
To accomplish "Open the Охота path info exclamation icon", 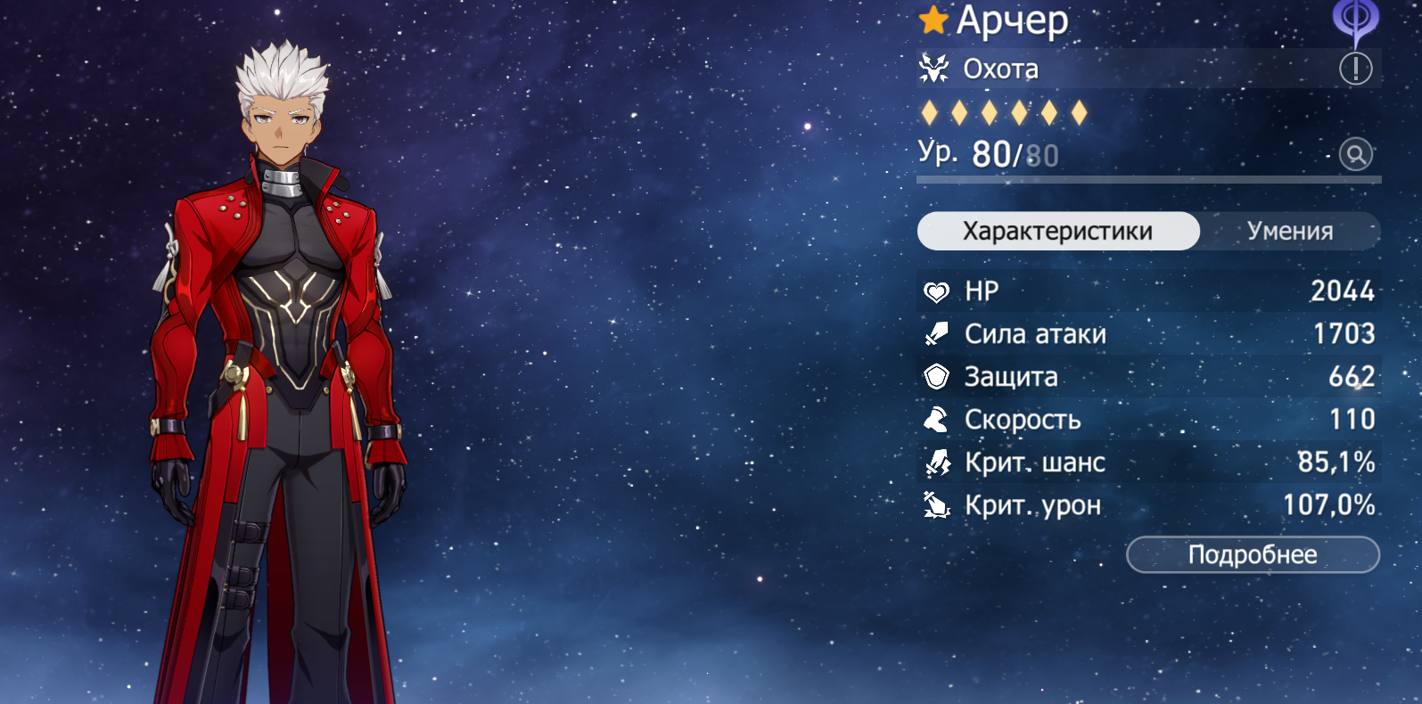I will tap(1355, 69).
